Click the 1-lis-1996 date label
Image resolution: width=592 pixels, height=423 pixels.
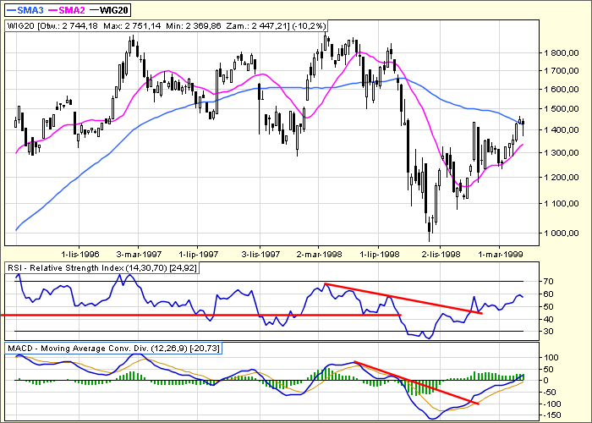point(80,254)
